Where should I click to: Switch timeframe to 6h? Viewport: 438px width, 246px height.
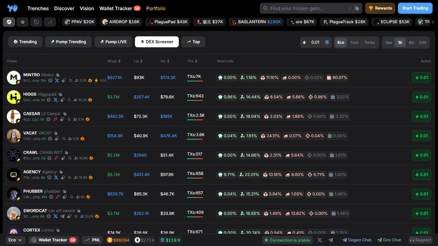tap(411, 42)
